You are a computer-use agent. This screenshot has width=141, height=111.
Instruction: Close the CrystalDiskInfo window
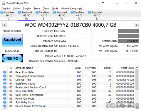[x=136, y=3]
